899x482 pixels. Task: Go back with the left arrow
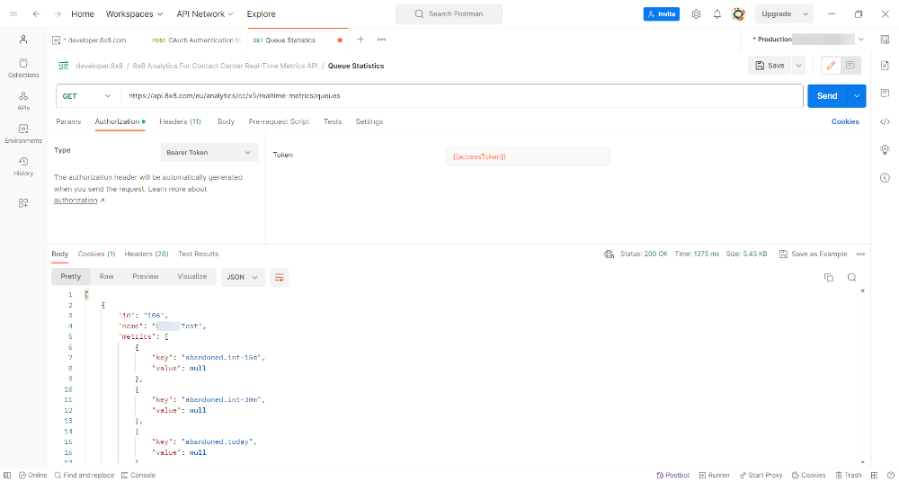click(37, 13)
